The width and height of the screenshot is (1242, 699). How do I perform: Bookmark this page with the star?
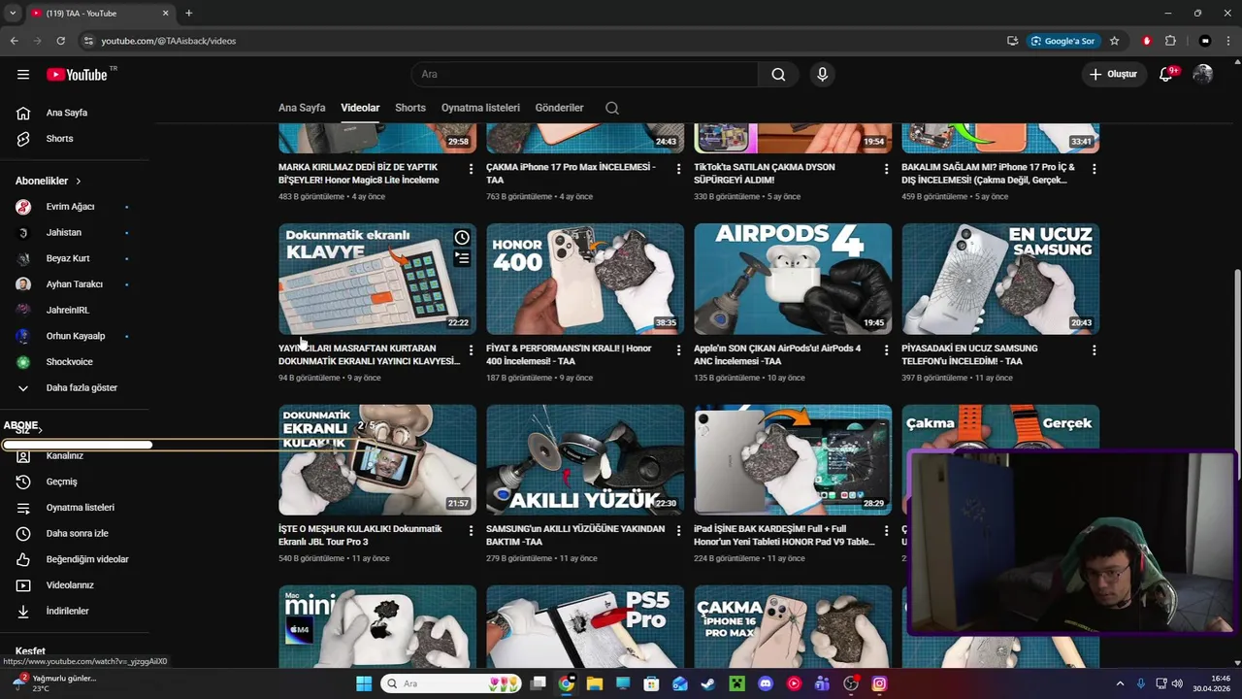point(1115,41)
